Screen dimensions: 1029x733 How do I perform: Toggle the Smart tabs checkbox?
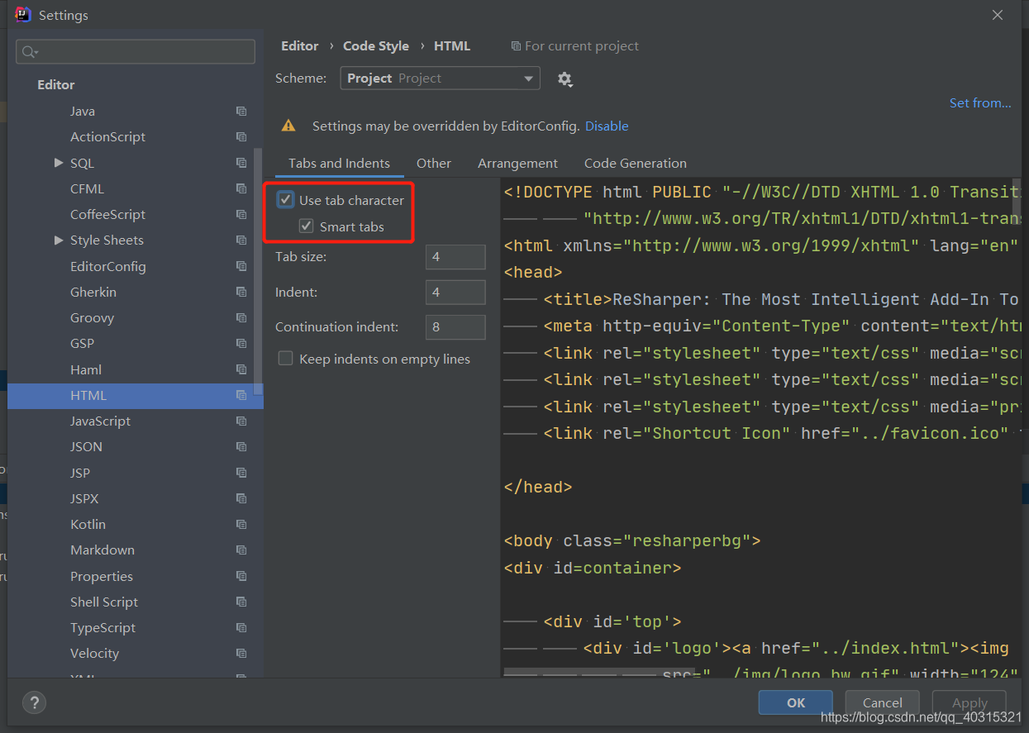coord(307,226)
